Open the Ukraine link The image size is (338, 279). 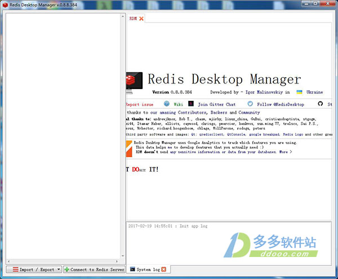[x=315, y=92]
